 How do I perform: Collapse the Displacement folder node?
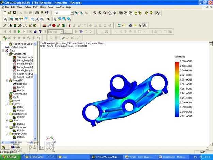pos(7,114)
